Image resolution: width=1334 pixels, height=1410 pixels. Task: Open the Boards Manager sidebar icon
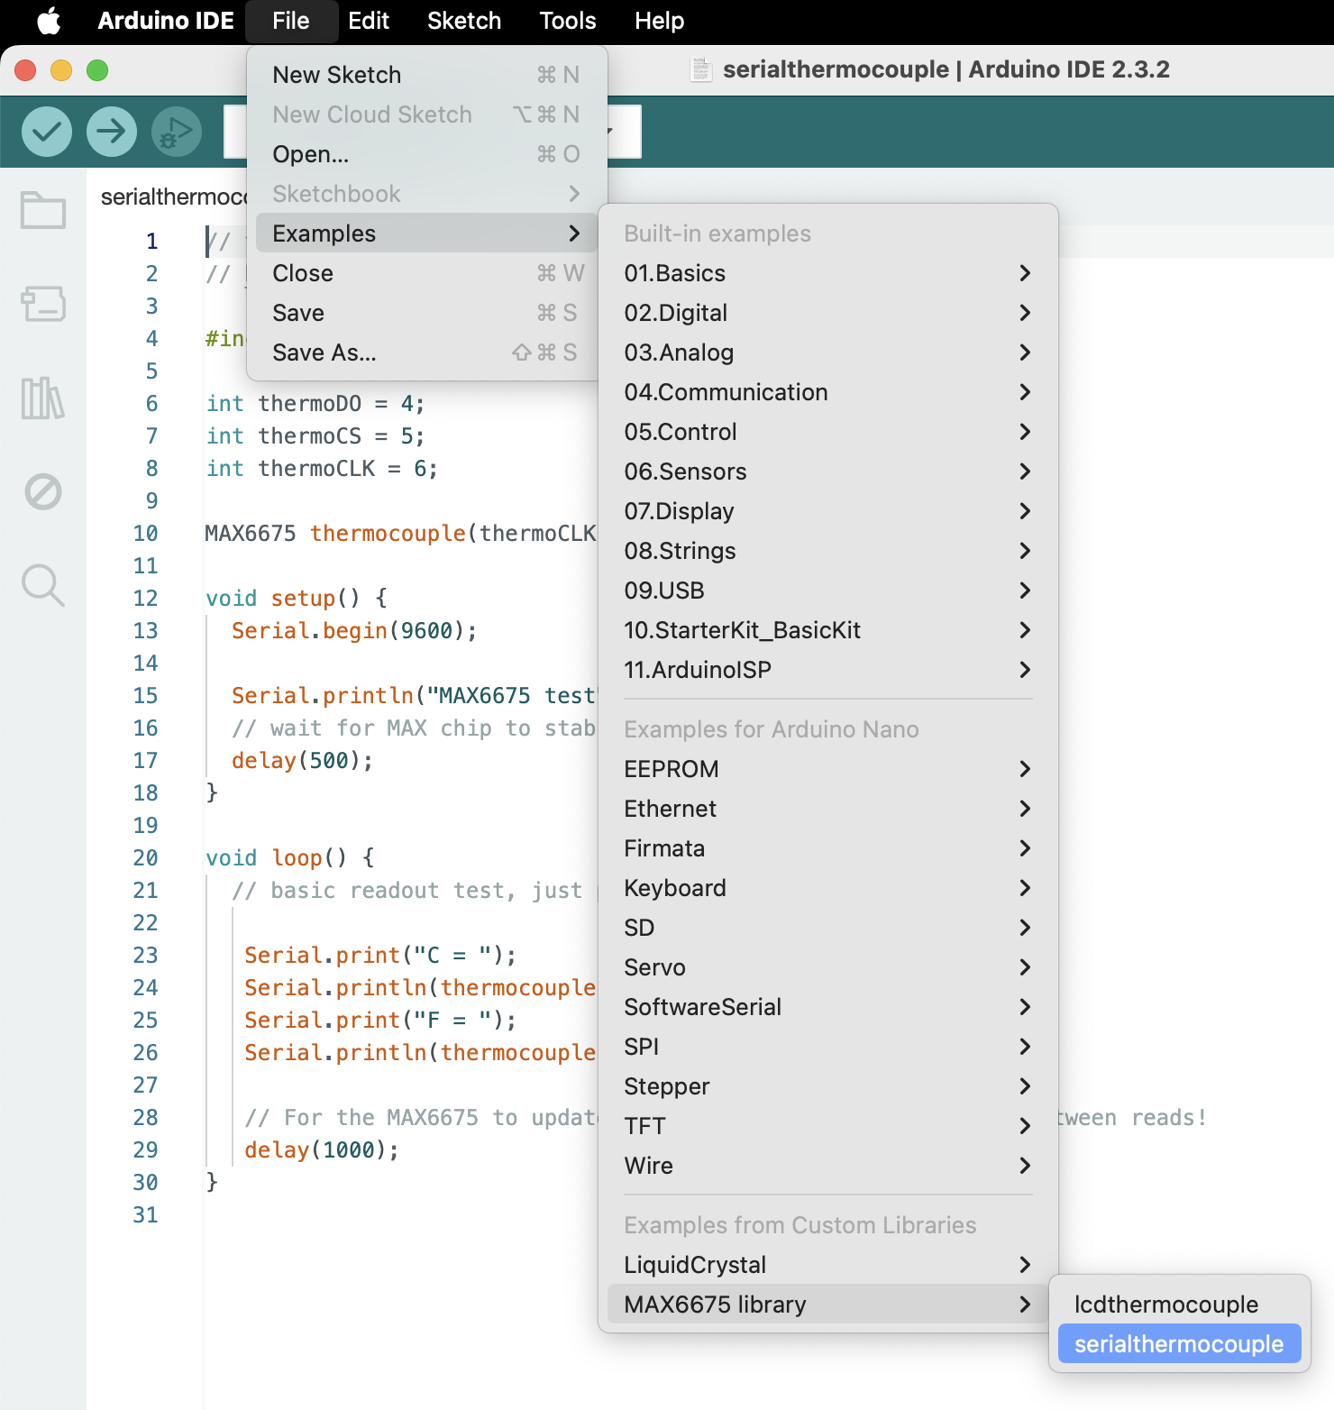tap(43, 304)
